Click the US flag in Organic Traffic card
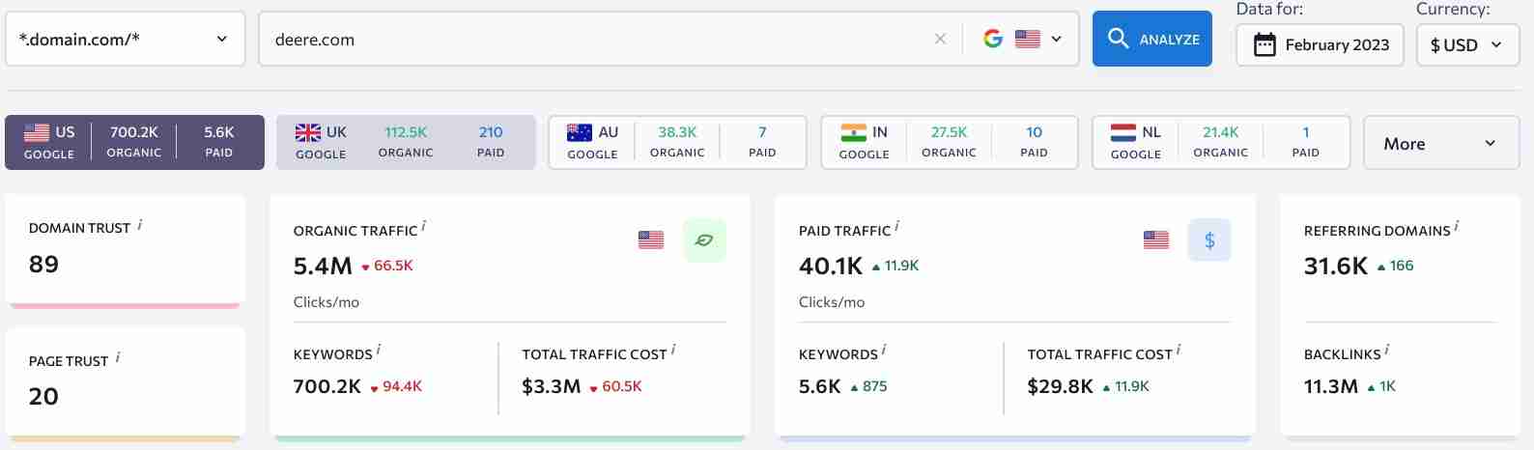 (x=651, y=240)
